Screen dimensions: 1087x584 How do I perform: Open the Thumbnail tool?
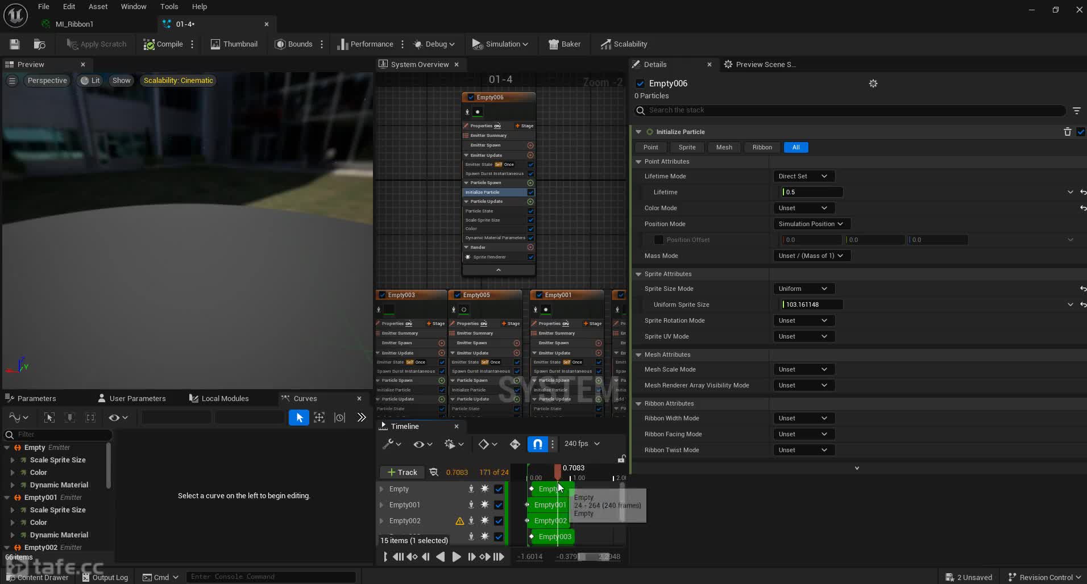click(234, 44)
